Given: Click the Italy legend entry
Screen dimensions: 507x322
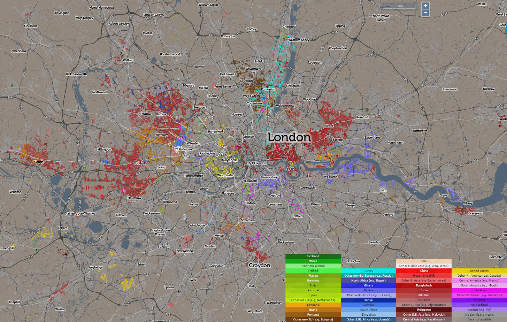Looking at the screenshot, I should [313, 286].
